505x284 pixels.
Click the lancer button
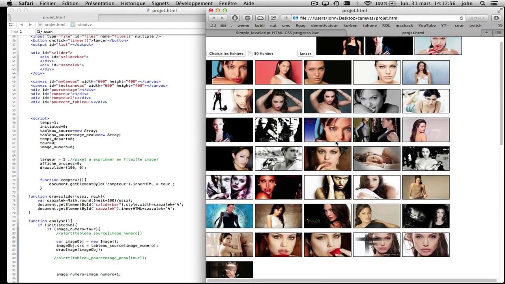click(305, 54)
